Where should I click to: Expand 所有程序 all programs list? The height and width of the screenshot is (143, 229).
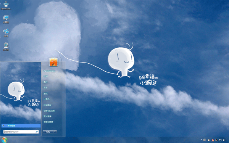21,125
